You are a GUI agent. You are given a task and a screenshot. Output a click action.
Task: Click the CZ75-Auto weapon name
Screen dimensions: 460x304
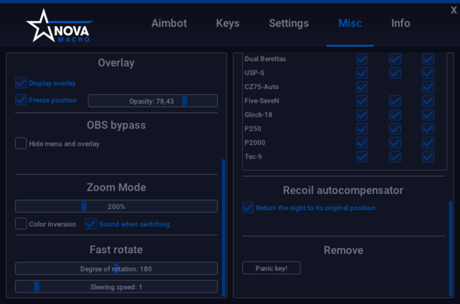262,87
